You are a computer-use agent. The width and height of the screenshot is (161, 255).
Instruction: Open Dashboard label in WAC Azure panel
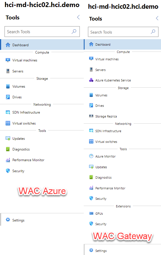tap(21, 45)
